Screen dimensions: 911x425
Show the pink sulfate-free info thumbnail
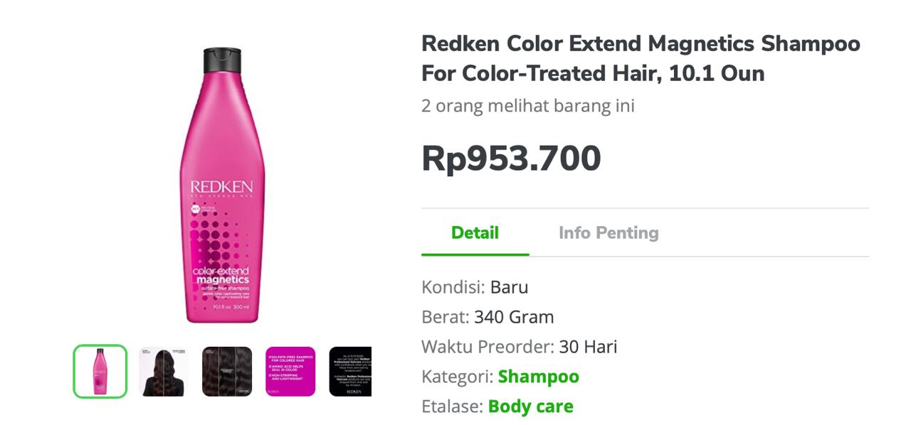point(290,371)
